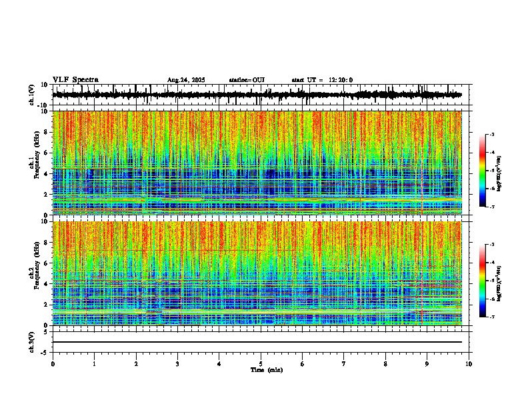Viewport: 528px width, 408px height.
Task: Click the log(PSD) label beside ch.2 color bar
Action: (x=499, y=283)
